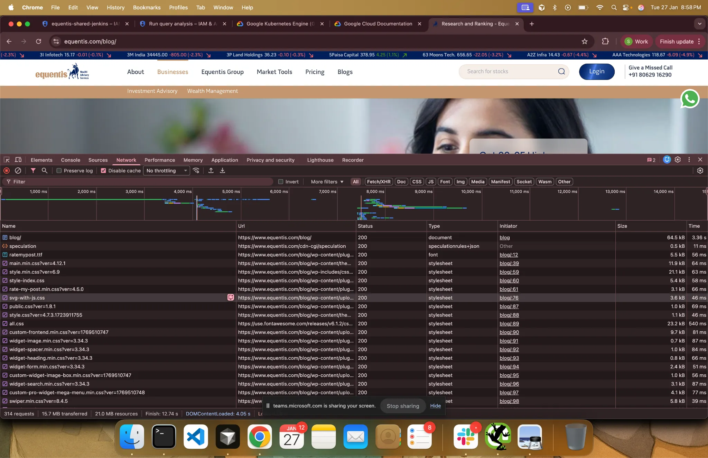Open Finder from the Dock
This screenshot has width=708, height=458.
(132, 437)
